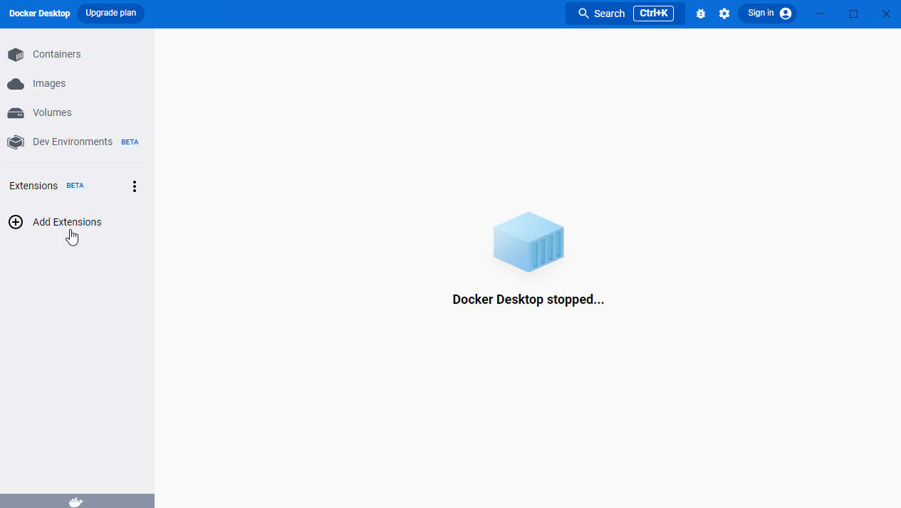This screenshot has width=901, height=508.
Task: Click the Images cloud icon
Action: click(x=16, y=84)
